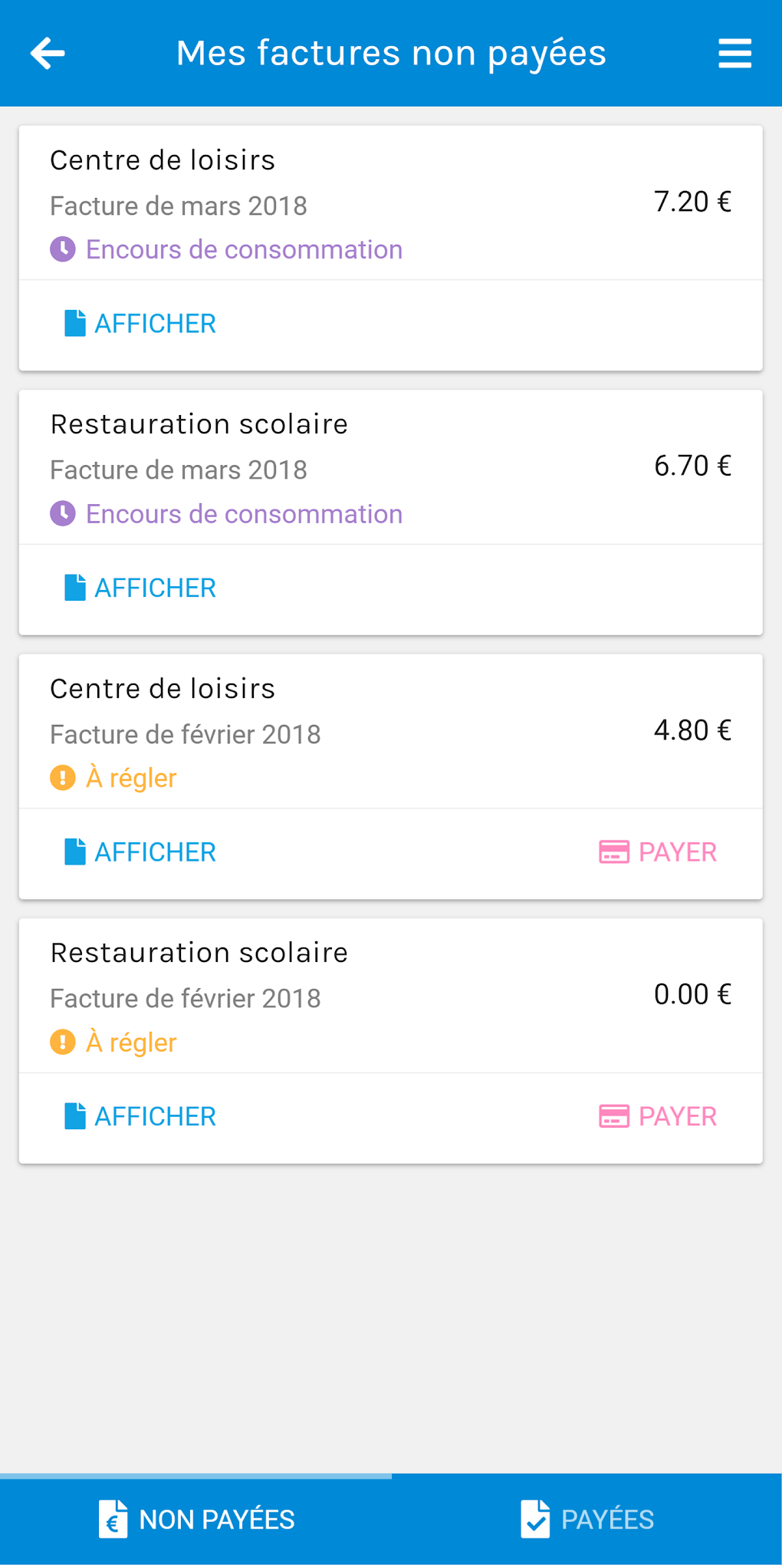Tap credit card icon for 4.80 € invoice

click(613, 852)
